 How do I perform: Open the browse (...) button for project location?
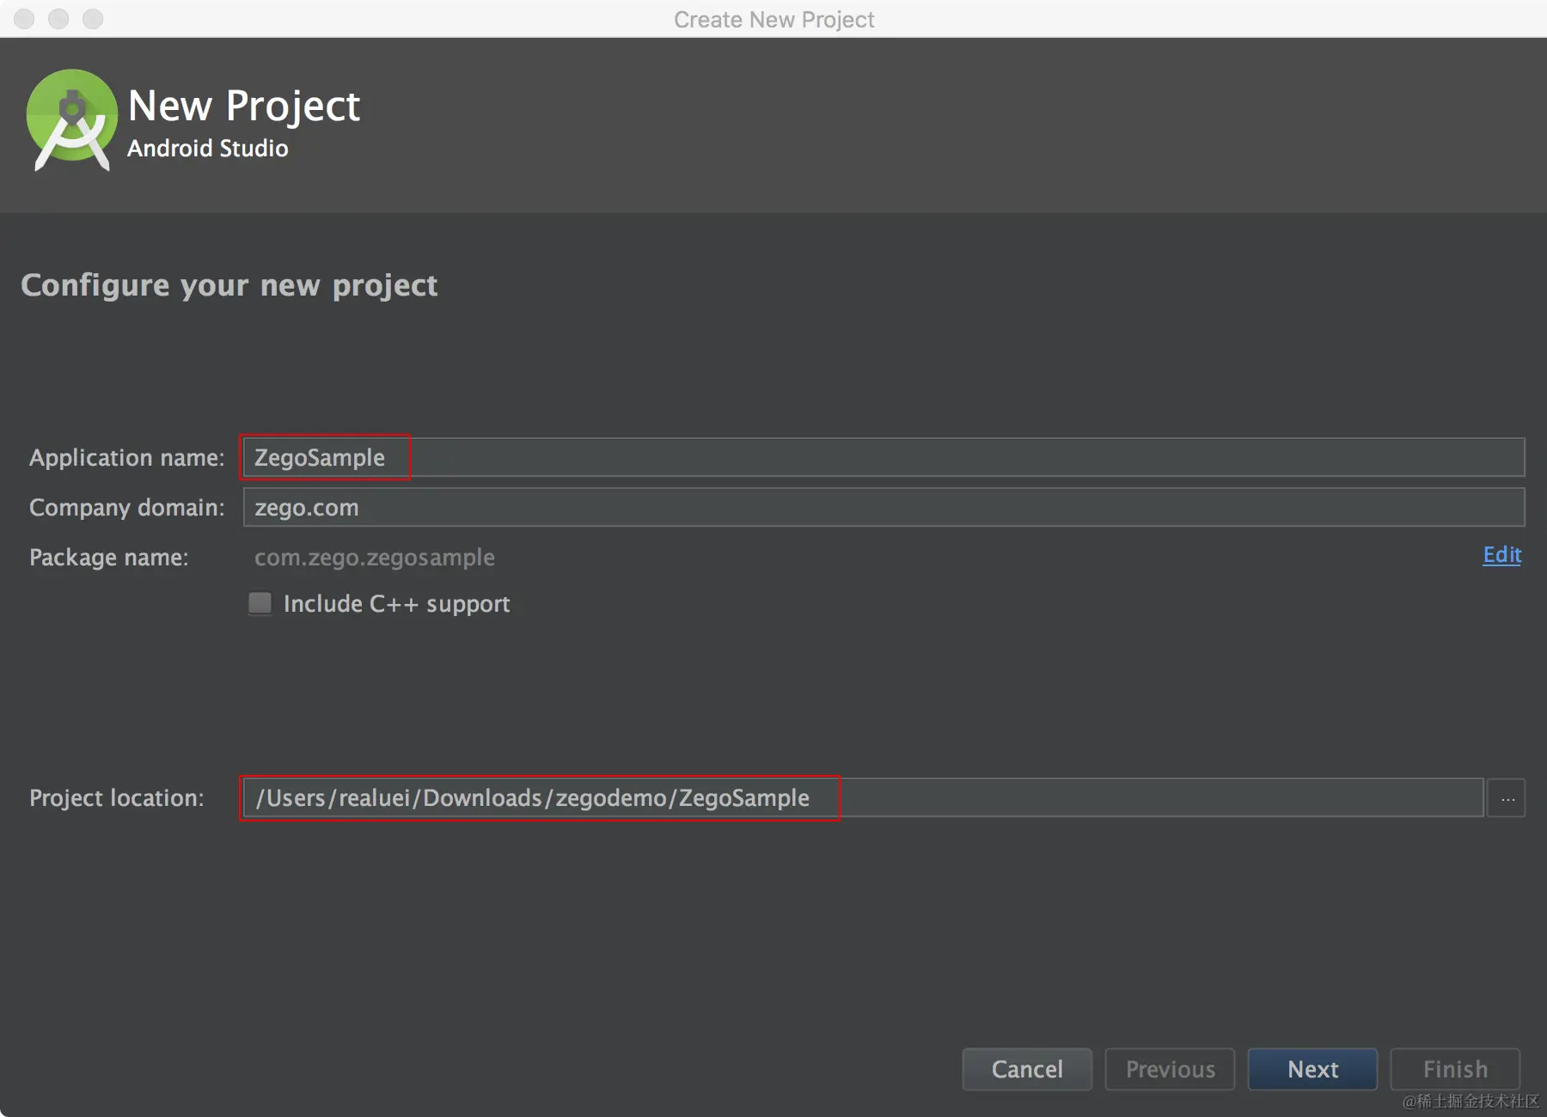click(x=1507, y=798)
